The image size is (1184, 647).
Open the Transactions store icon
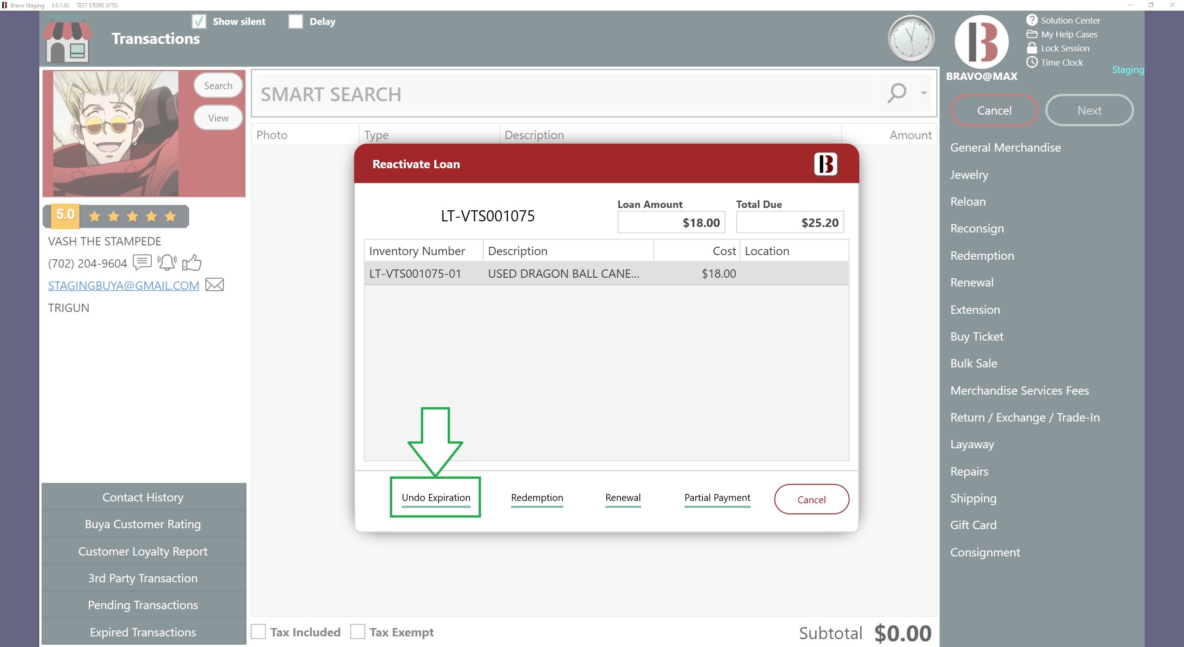pyautogui.click(x=68, y=39)
